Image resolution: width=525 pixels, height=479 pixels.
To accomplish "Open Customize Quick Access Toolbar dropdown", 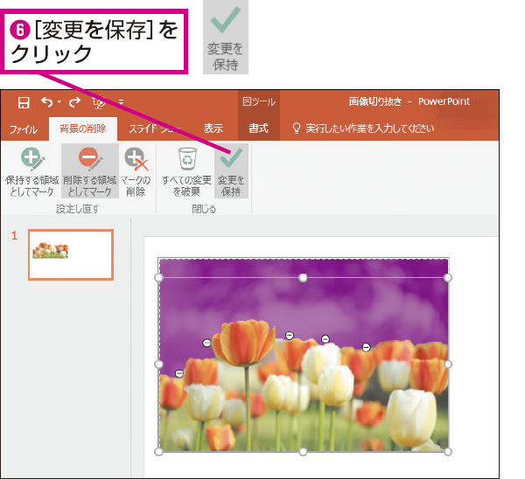I will point(122,102).
